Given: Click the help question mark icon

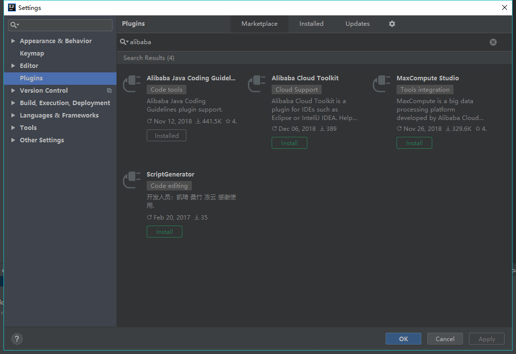Looking at the screenshot, I should click(x=16, y=339).
